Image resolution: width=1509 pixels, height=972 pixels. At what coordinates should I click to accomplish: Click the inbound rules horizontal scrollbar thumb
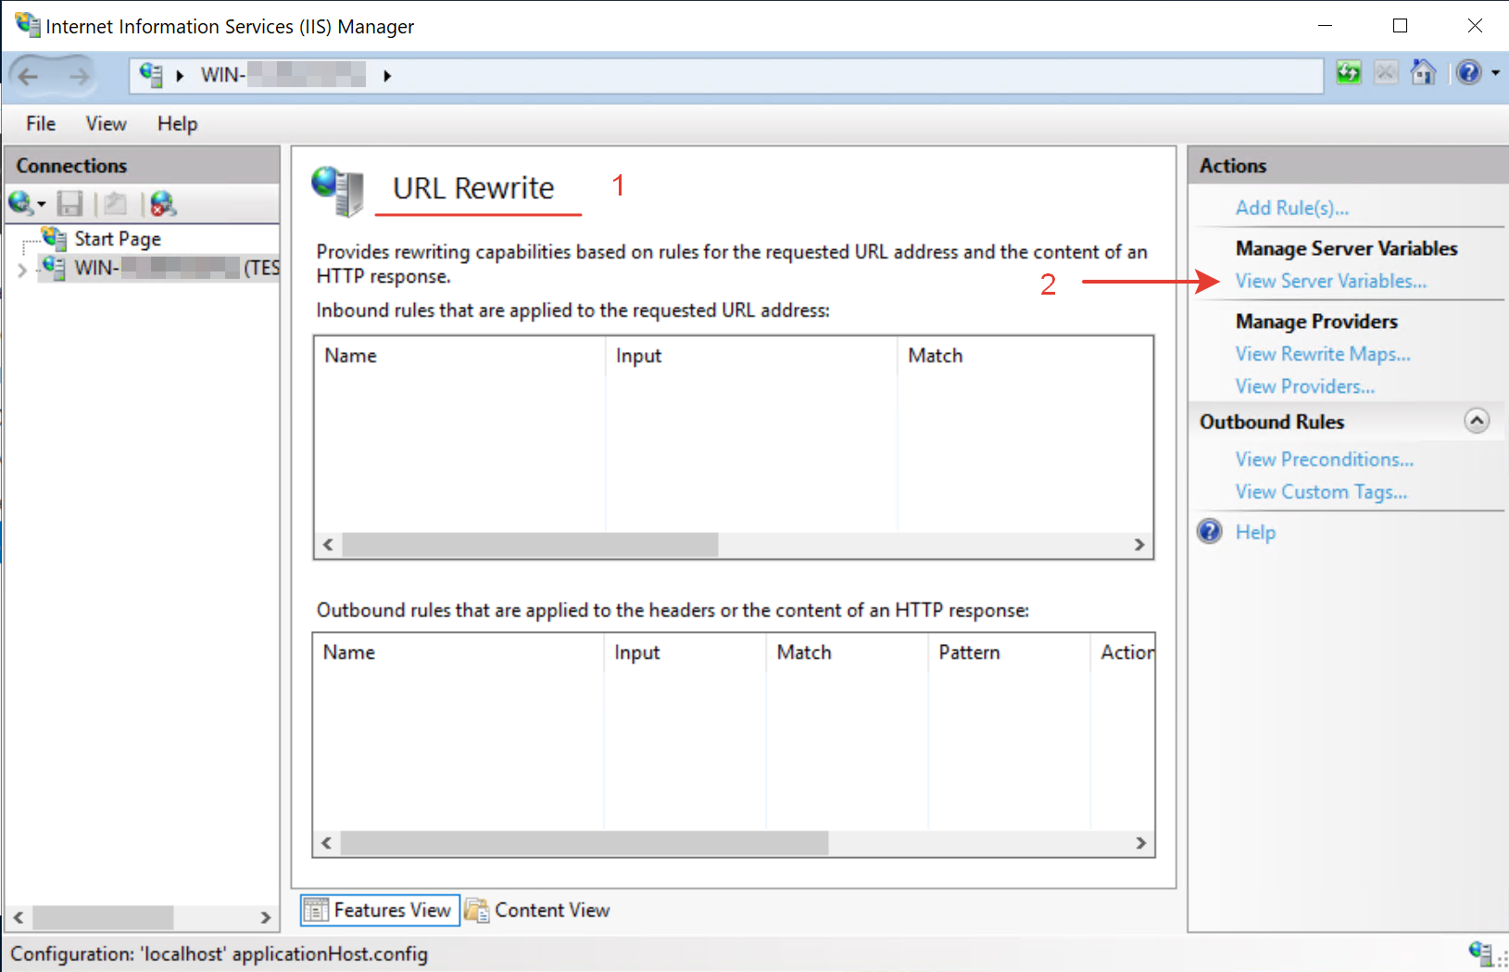click(530, 545)
